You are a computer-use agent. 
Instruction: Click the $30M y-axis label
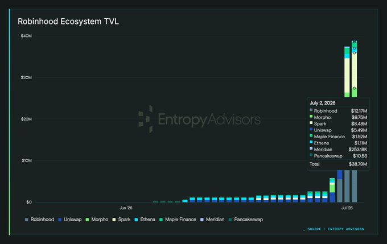26,77
